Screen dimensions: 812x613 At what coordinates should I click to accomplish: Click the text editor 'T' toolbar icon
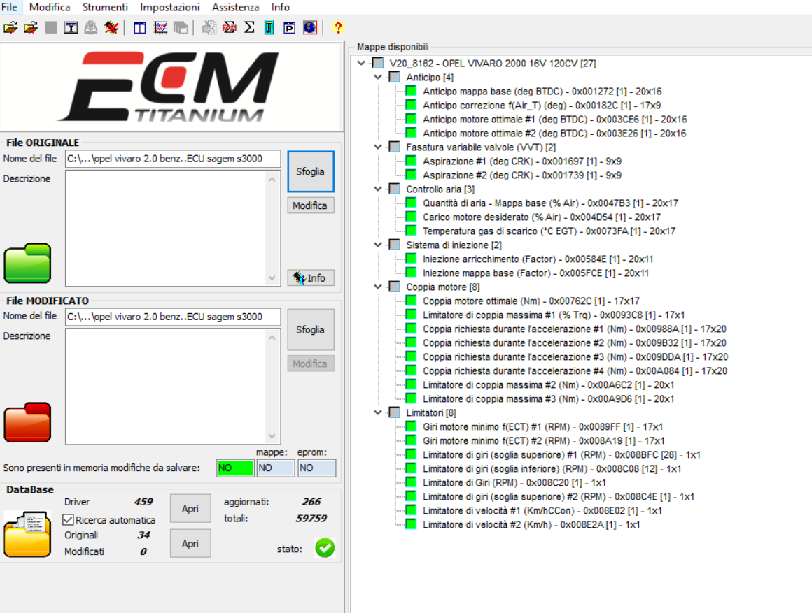[x=71, y=27]
